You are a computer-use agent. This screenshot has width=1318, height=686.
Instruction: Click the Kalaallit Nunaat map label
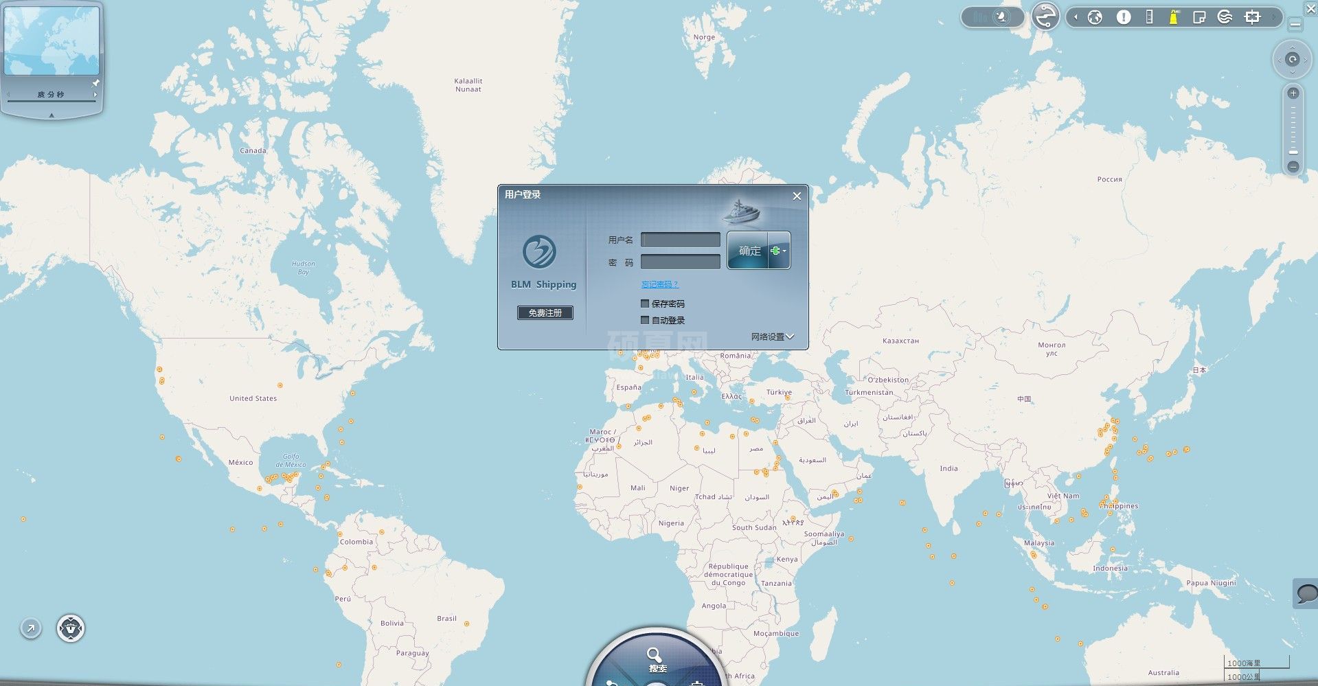468,85
